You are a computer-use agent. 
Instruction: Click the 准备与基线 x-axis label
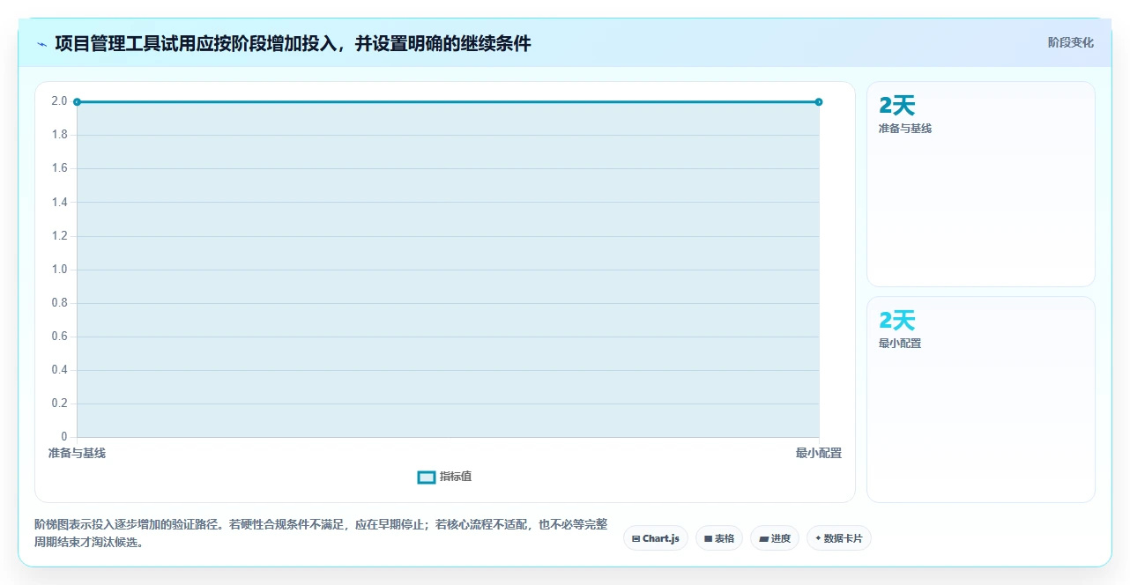coord(77,453)
